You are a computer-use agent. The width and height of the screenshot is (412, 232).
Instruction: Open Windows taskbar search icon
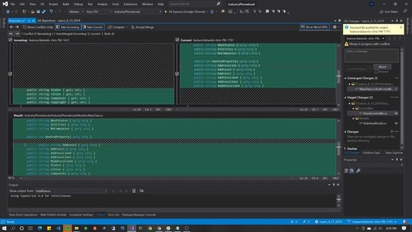pos(13,228)
